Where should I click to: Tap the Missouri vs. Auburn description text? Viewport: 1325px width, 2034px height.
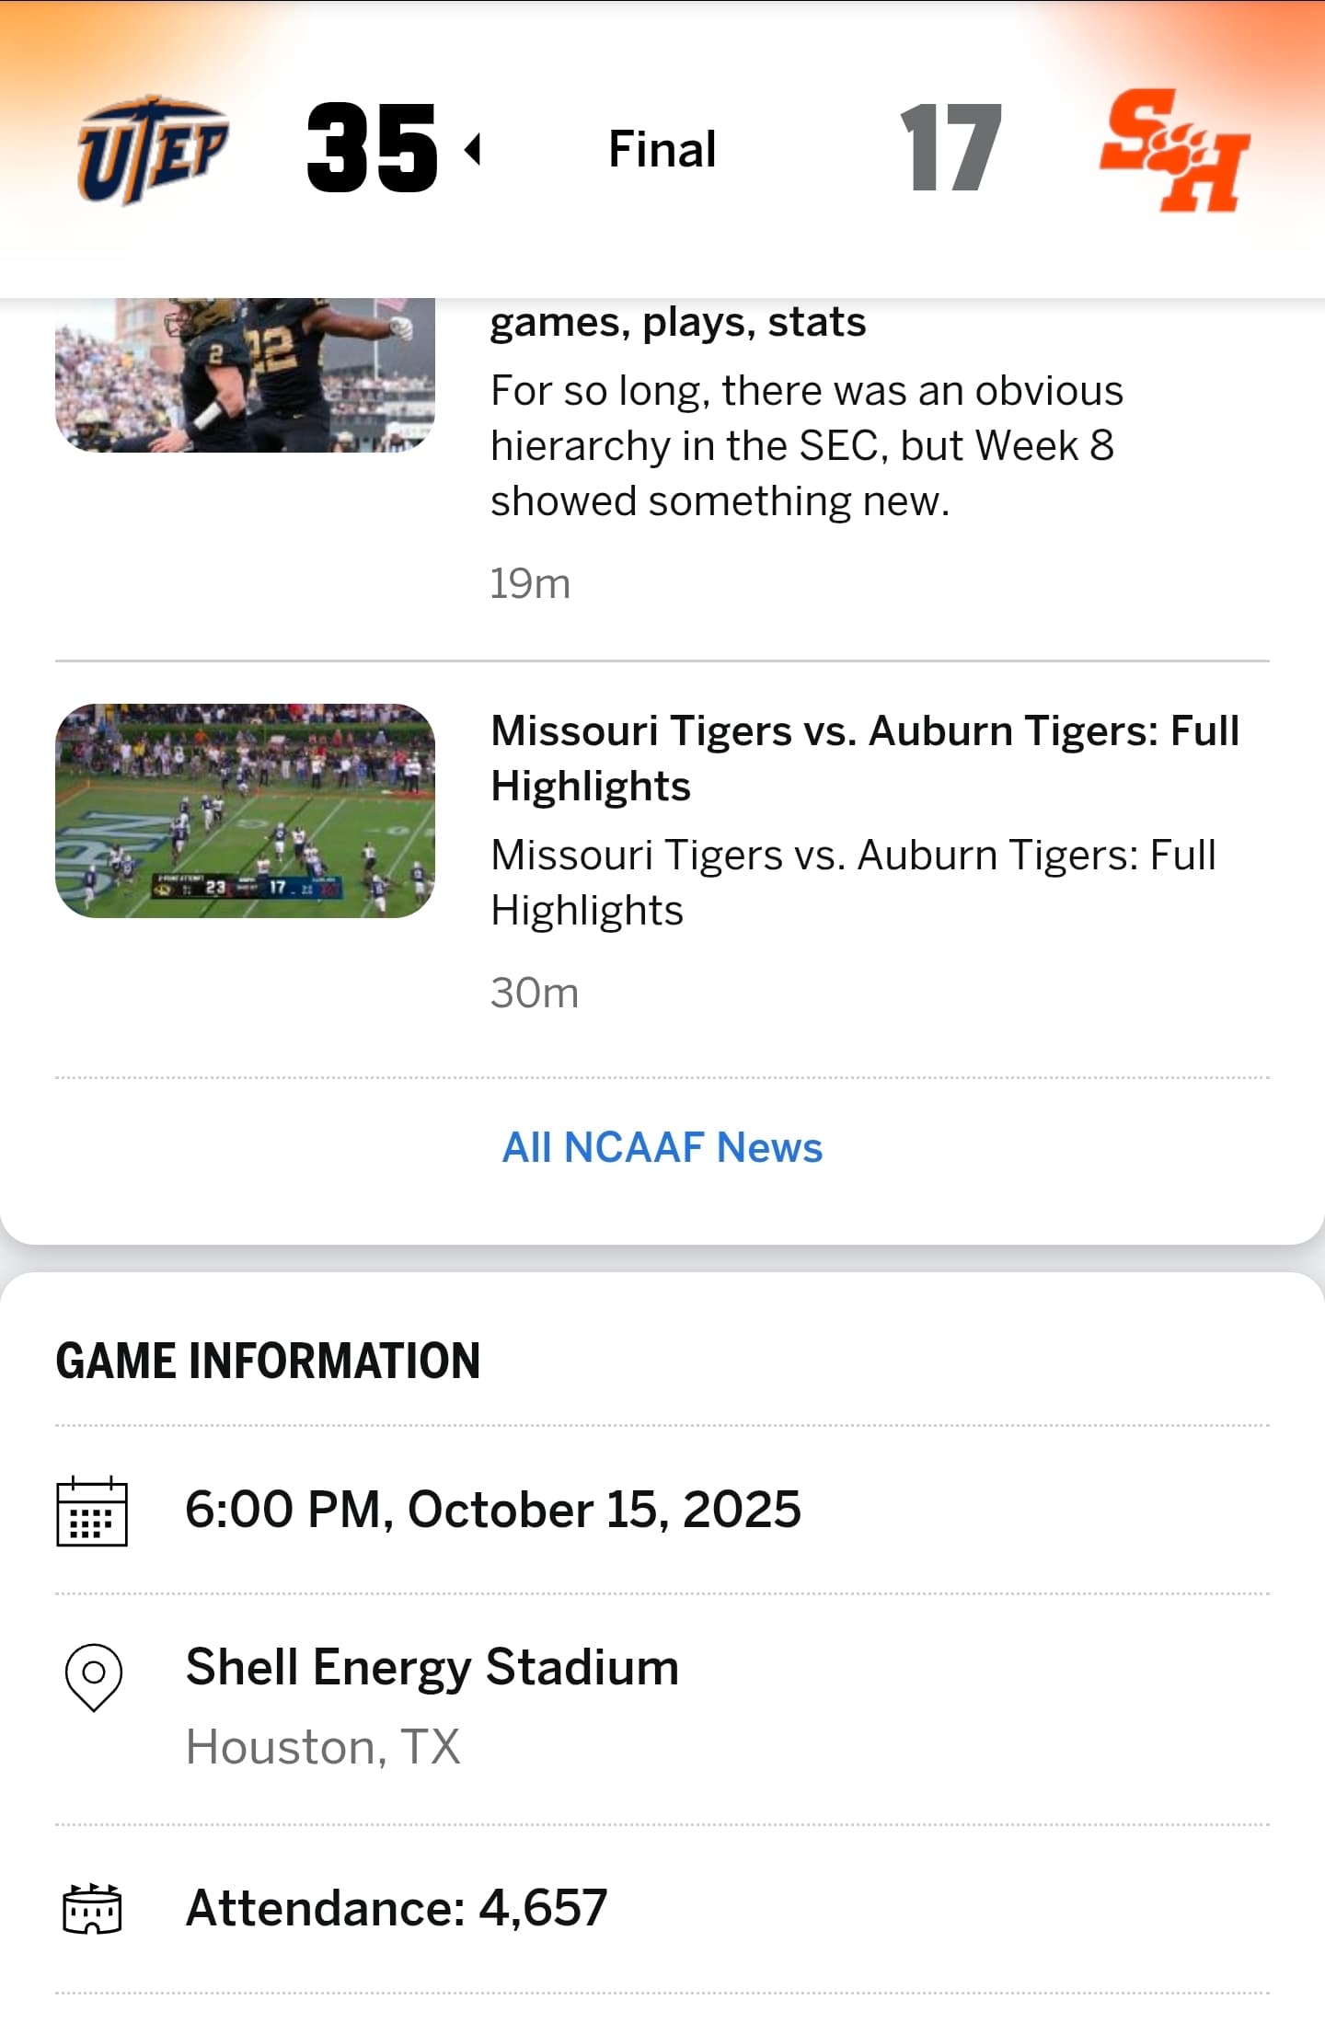853,882
